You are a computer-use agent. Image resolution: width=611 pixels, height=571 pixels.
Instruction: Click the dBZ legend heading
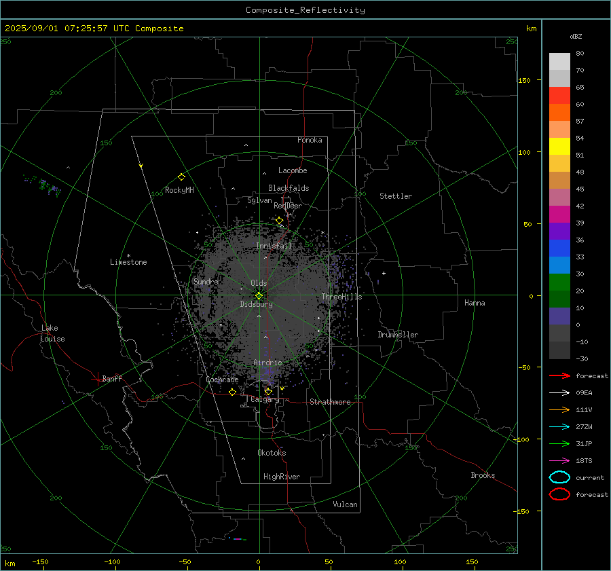[x=576, y=37]
